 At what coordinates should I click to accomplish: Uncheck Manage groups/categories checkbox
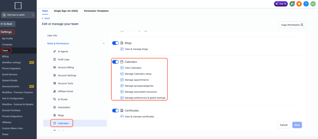pyautogui.click(x=122, y=86)
